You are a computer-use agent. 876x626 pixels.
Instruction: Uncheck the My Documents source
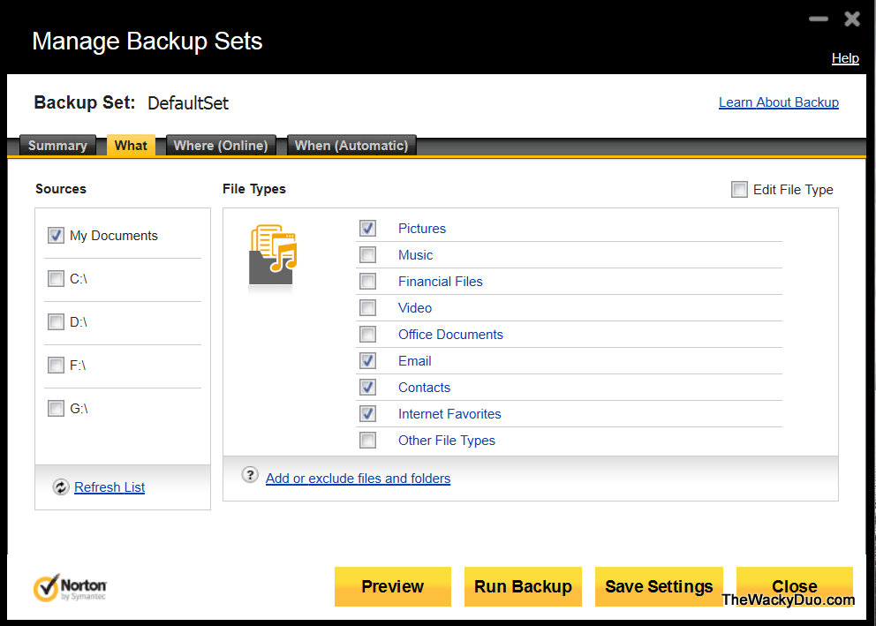[57, 236]
